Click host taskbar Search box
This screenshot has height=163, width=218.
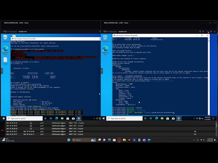[84, 140]
